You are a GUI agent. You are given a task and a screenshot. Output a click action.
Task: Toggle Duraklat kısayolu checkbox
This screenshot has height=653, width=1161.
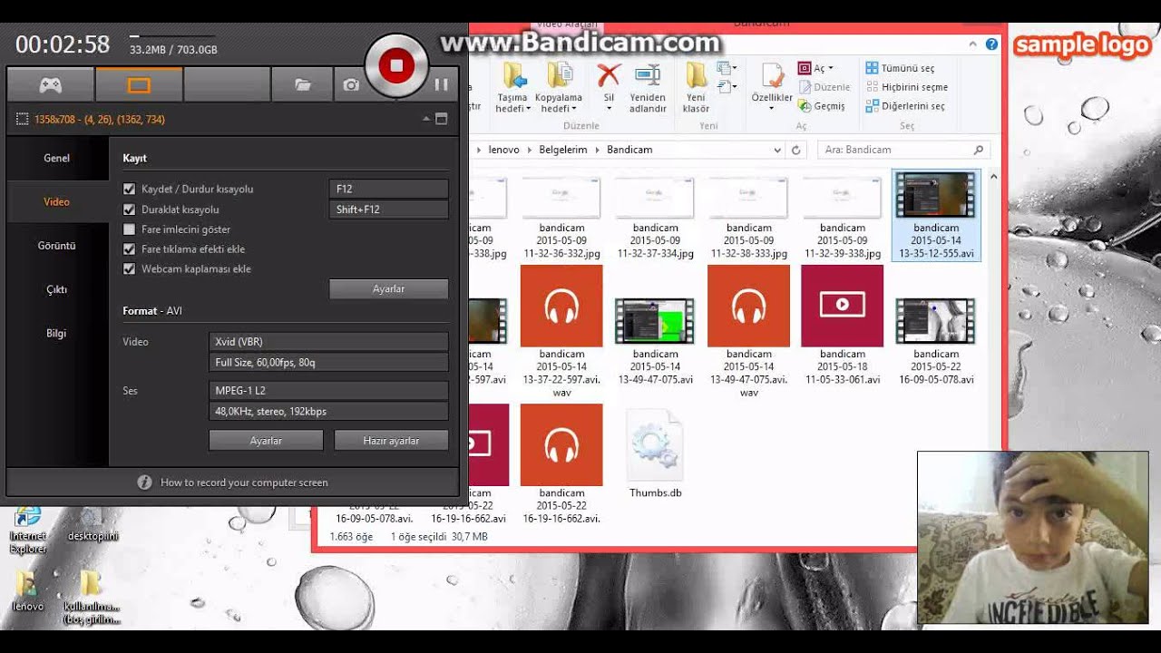129,210
